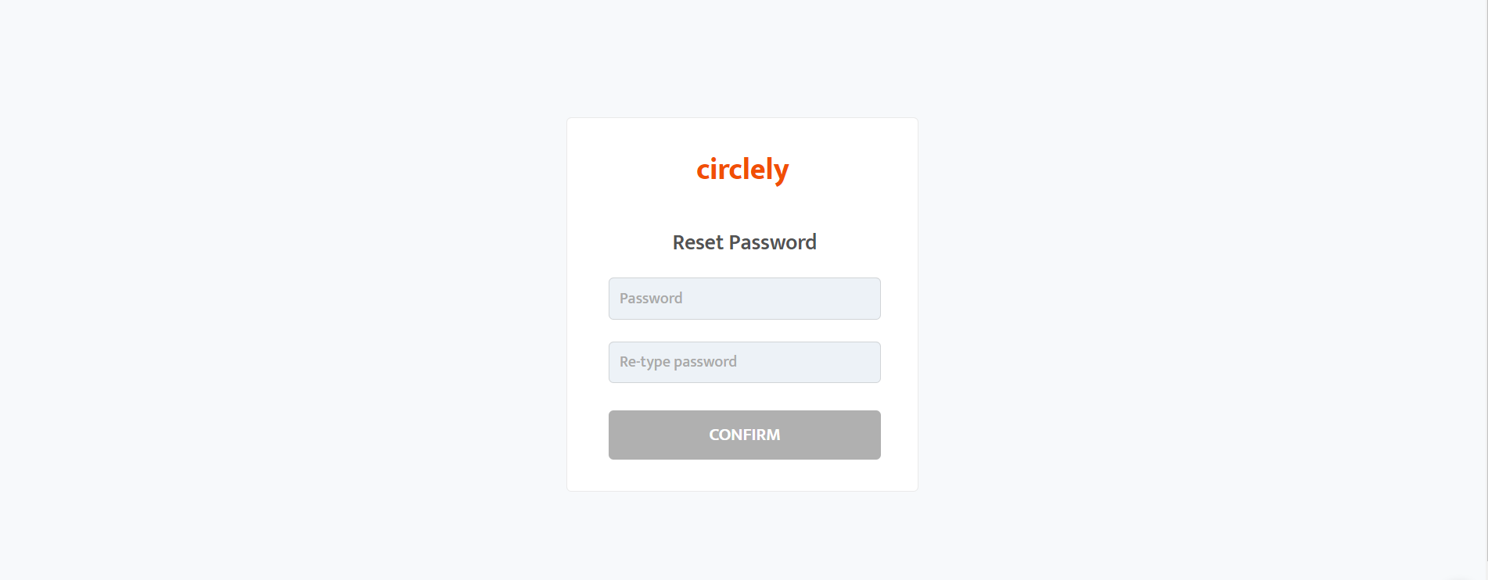Focus the Password input field
The width and height of the screenshot is (1488, 580).
click(x=744, y=299)
